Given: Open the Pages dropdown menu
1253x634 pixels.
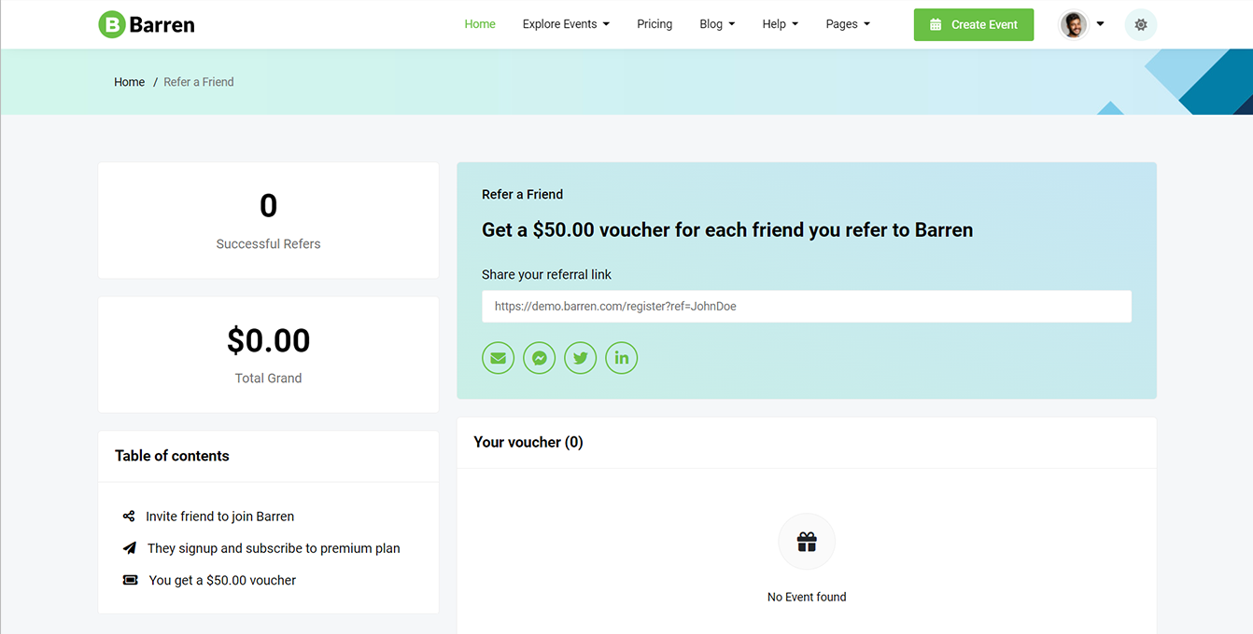Looking at the screenshot, I should tap(848, 24).
